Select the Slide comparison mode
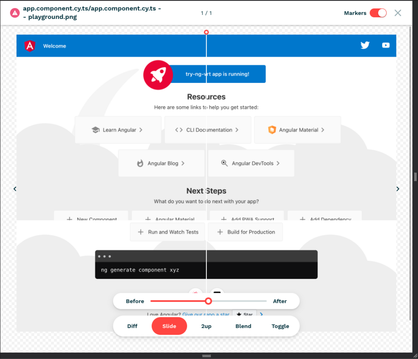Viewport: 418px width, 359px height. [x=169, y=326]
